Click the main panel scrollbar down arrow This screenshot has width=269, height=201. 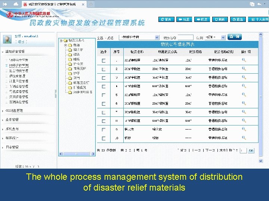point(261,161)
